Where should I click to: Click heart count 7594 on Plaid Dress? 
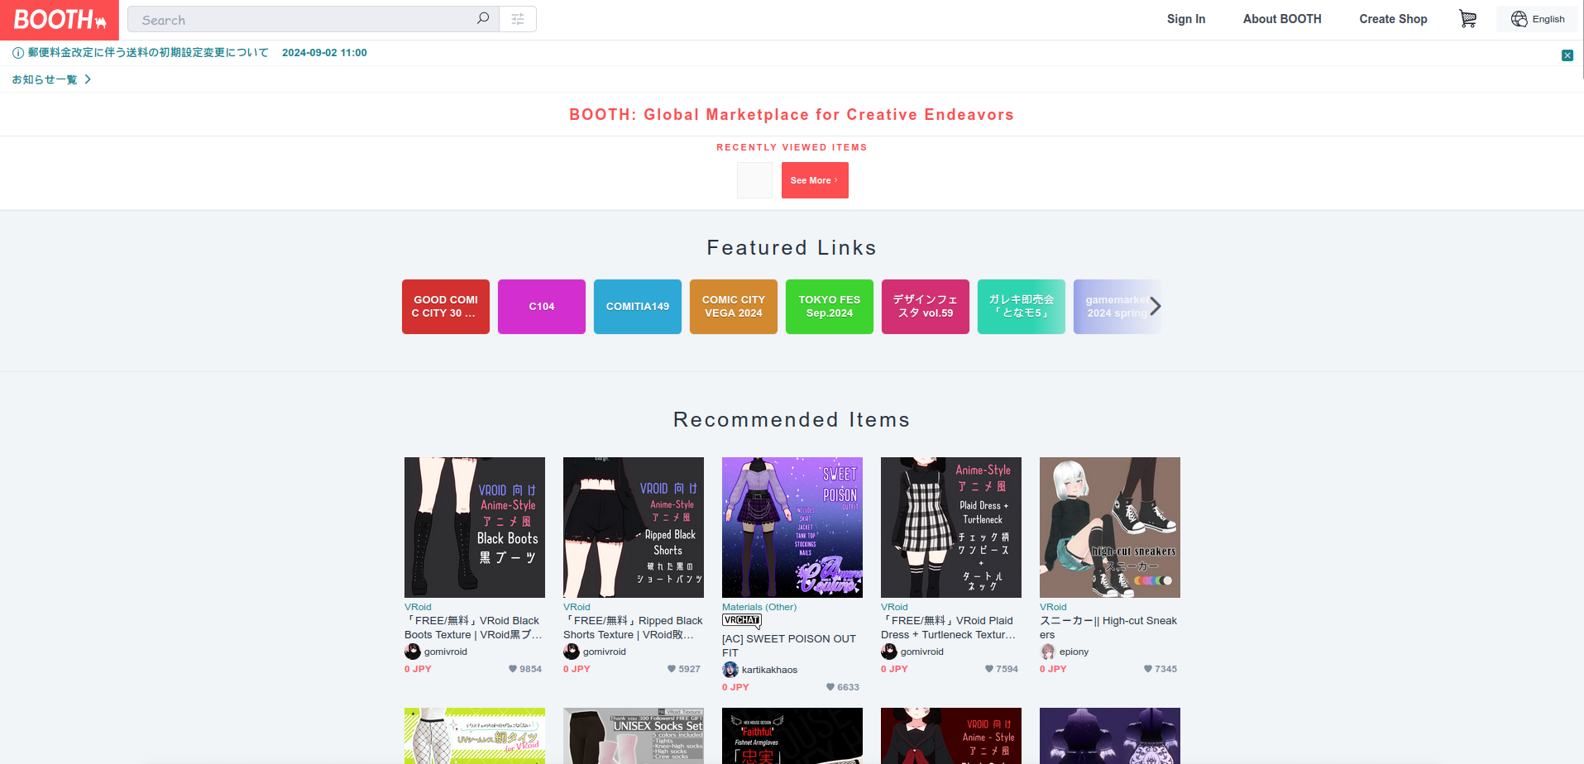pos(1002,669)
